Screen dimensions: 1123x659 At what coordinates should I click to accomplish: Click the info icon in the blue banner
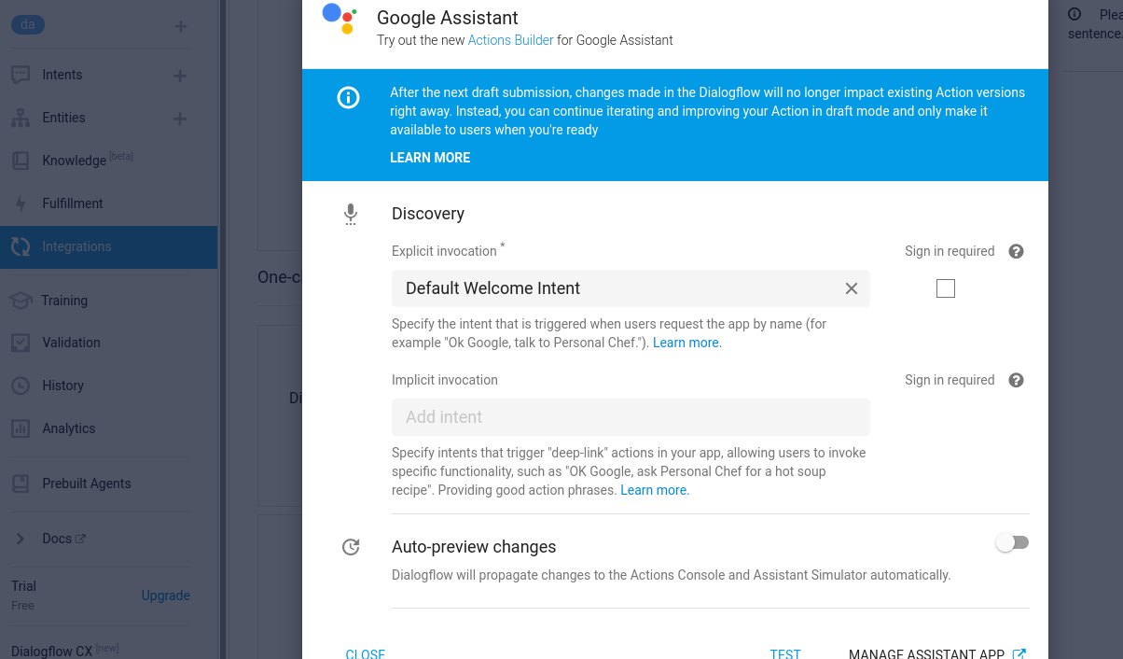pos(348,97)
